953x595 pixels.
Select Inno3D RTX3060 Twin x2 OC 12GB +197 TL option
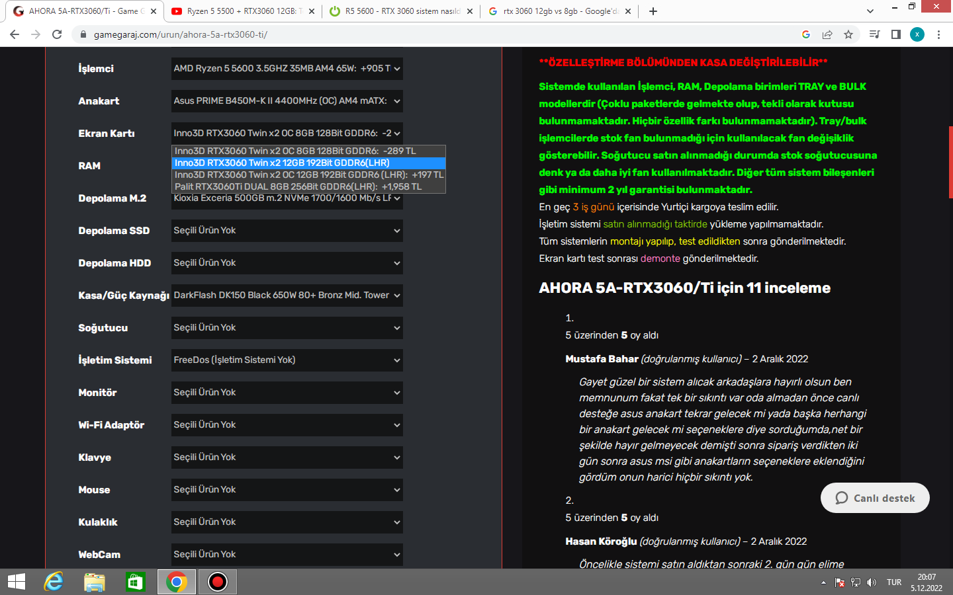[x=308, y=175]
